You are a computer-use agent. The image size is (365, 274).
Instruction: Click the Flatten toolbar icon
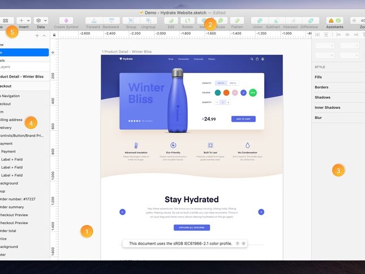[237, 21]
